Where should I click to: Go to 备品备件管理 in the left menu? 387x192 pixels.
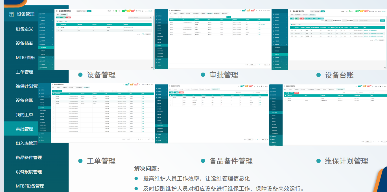click(29, 157)
